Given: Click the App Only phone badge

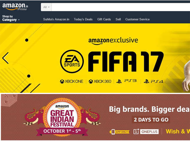Looking at the screenshot, I should click(119, 132).
